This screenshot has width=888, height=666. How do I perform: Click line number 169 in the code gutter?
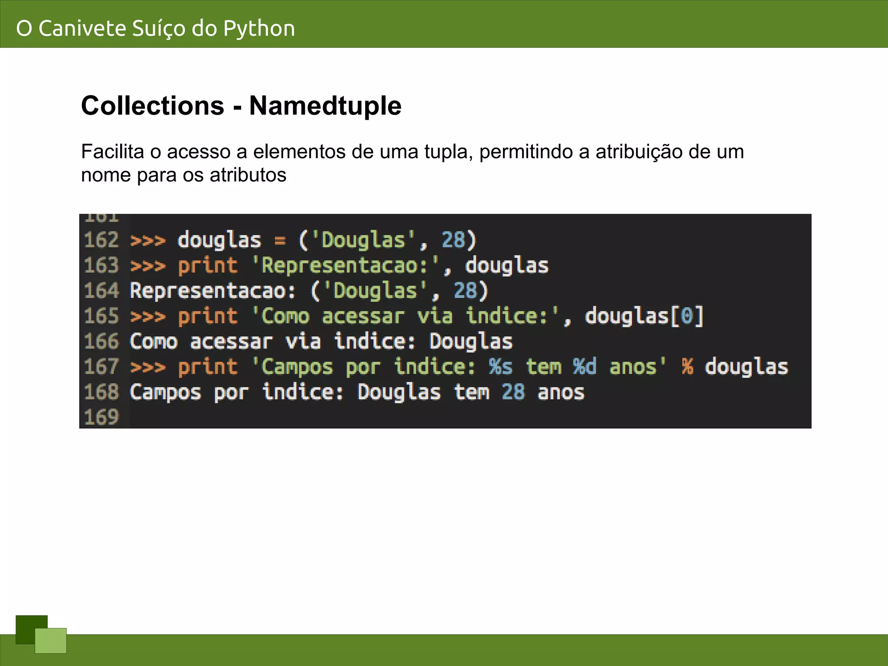[101, 417]
